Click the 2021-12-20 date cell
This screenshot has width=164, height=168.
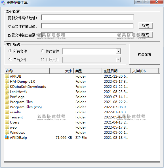[x=116, y=76]
